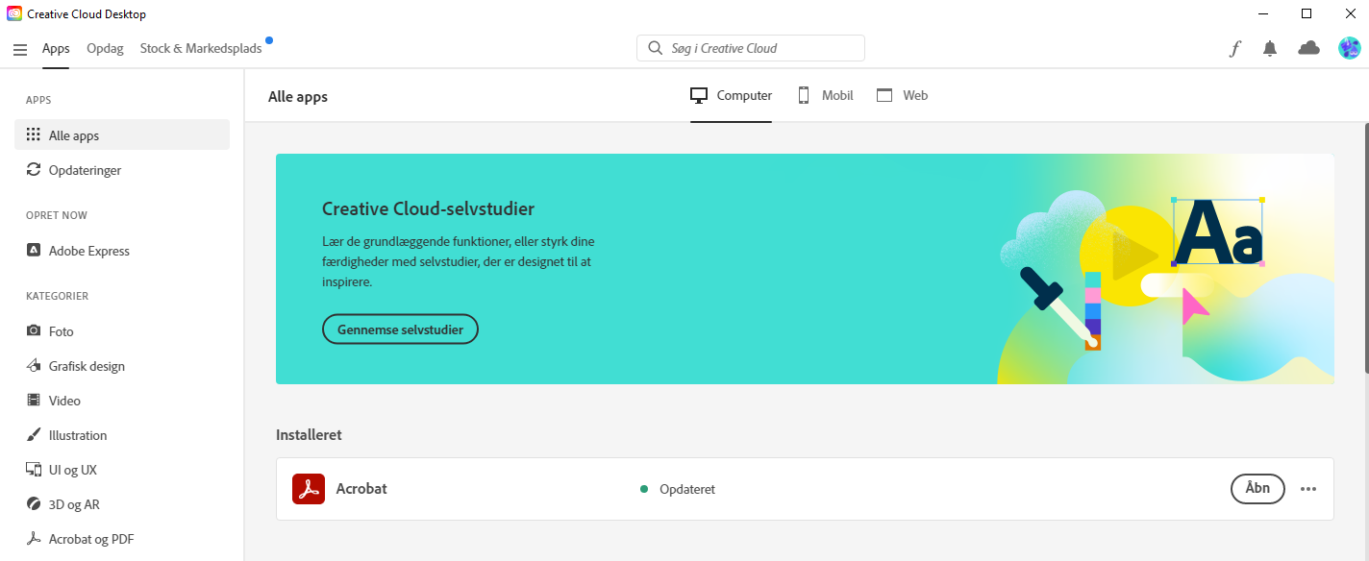Open more options for Acrobat
1369x561 pixels.
[1308, 489]
